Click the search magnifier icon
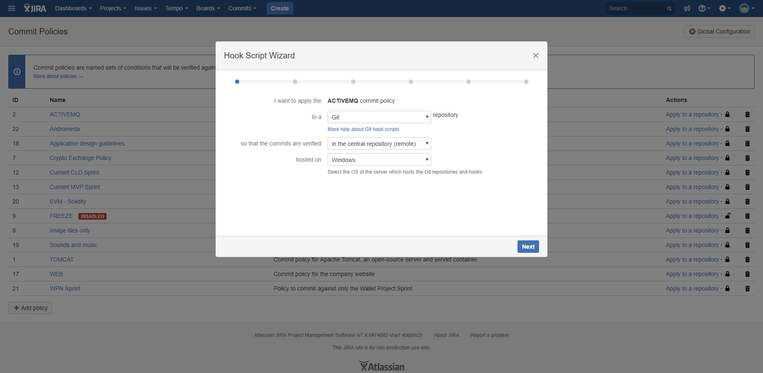 669,9
